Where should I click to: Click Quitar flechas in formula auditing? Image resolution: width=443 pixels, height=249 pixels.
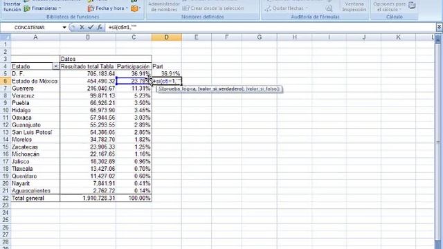point(285,8)
